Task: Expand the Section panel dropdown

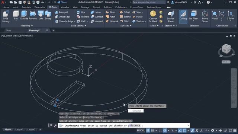Action: pos(170,26)
